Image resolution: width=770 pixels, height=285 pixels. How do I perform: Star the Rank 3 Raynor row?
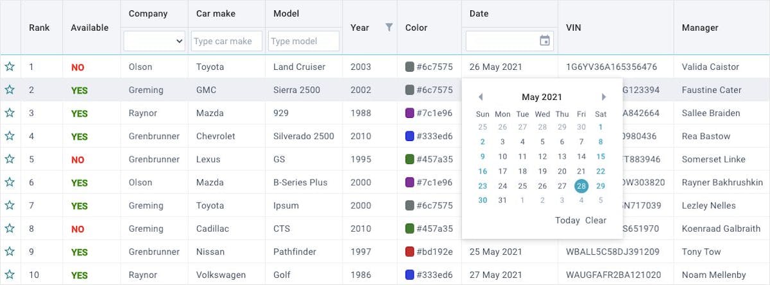(x=10, y=113)
